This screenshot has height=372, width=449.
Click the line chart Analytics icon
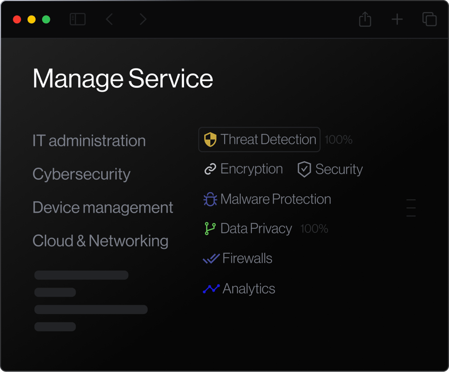[x=210, y=288]
